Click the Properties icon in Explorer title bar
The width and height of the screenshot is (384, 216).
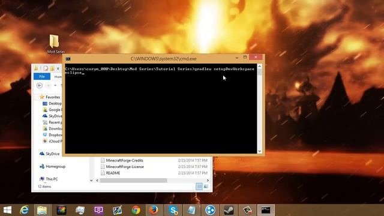tap(46, 68)
